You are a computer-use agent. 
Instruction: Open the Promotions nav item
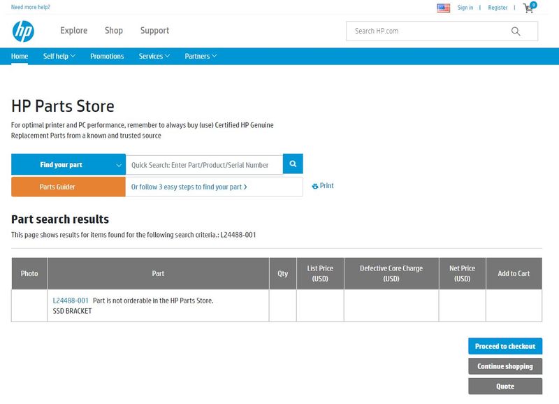click(107, 57)
